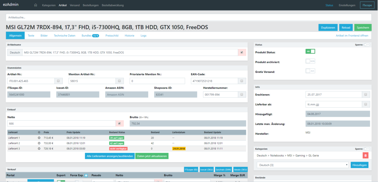Image resolution: width=378 pixels, height=182 pixels.
Task: Open Artikel im Frontend öffnen link
Action: point(352,36)
